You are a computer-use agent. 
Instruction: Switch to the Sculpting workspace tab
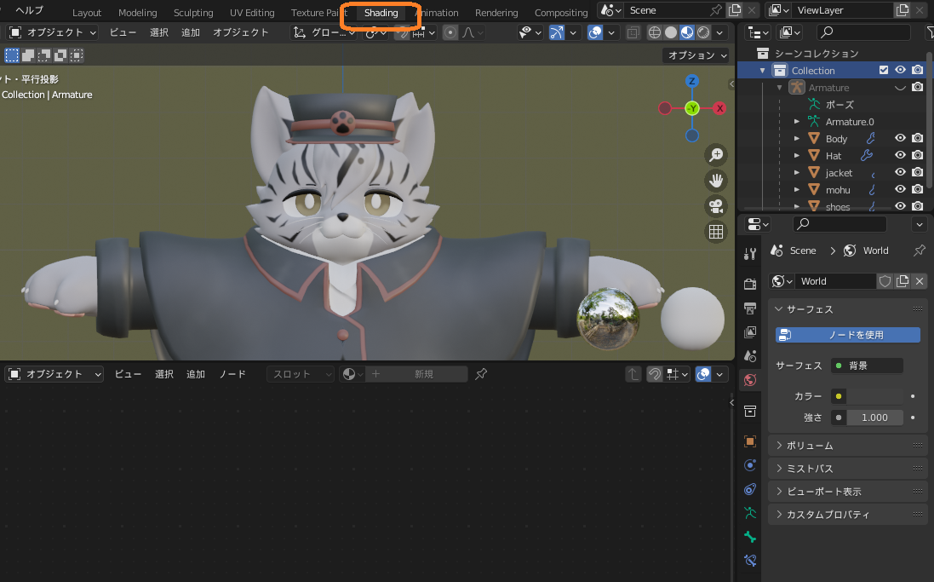tap(193, 13)
